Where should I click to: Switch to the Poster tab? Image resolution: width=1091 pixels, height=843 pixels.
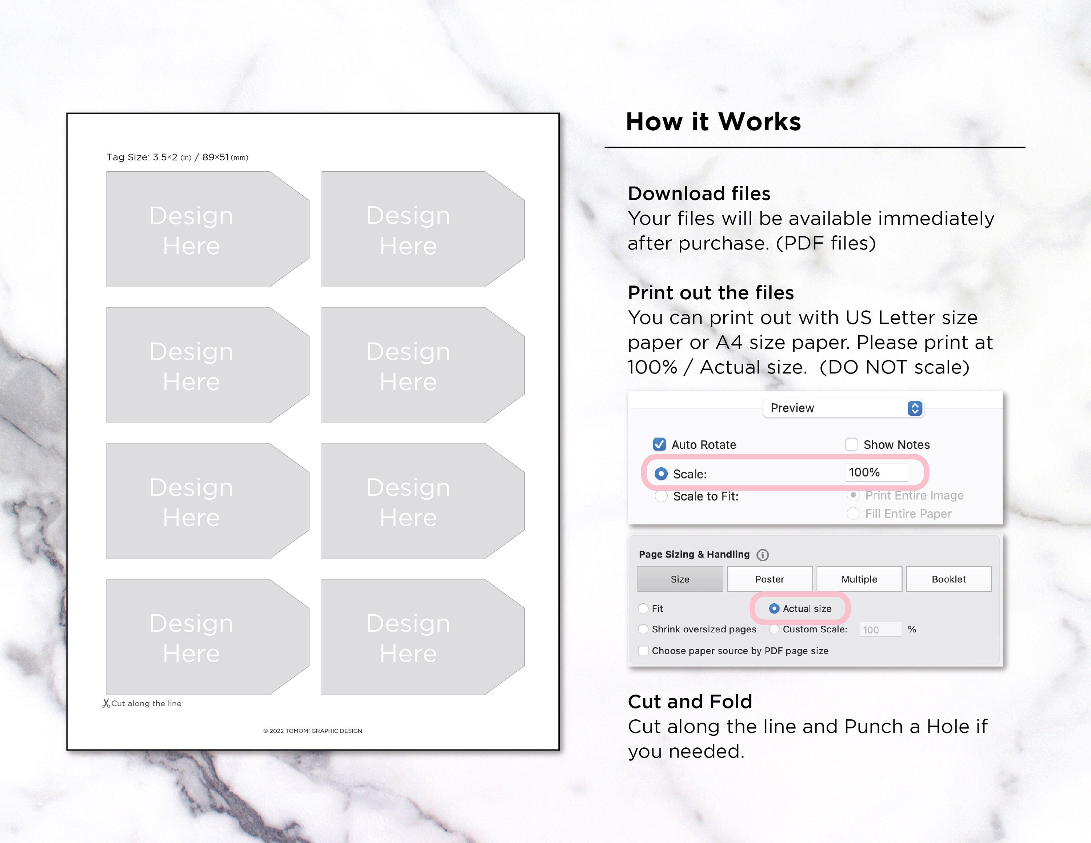click(769, 579)
